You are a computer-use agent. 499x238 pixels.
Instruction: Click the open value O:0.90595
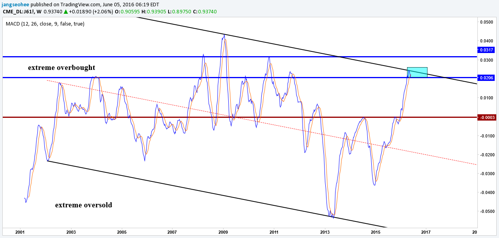coord(128,12)
